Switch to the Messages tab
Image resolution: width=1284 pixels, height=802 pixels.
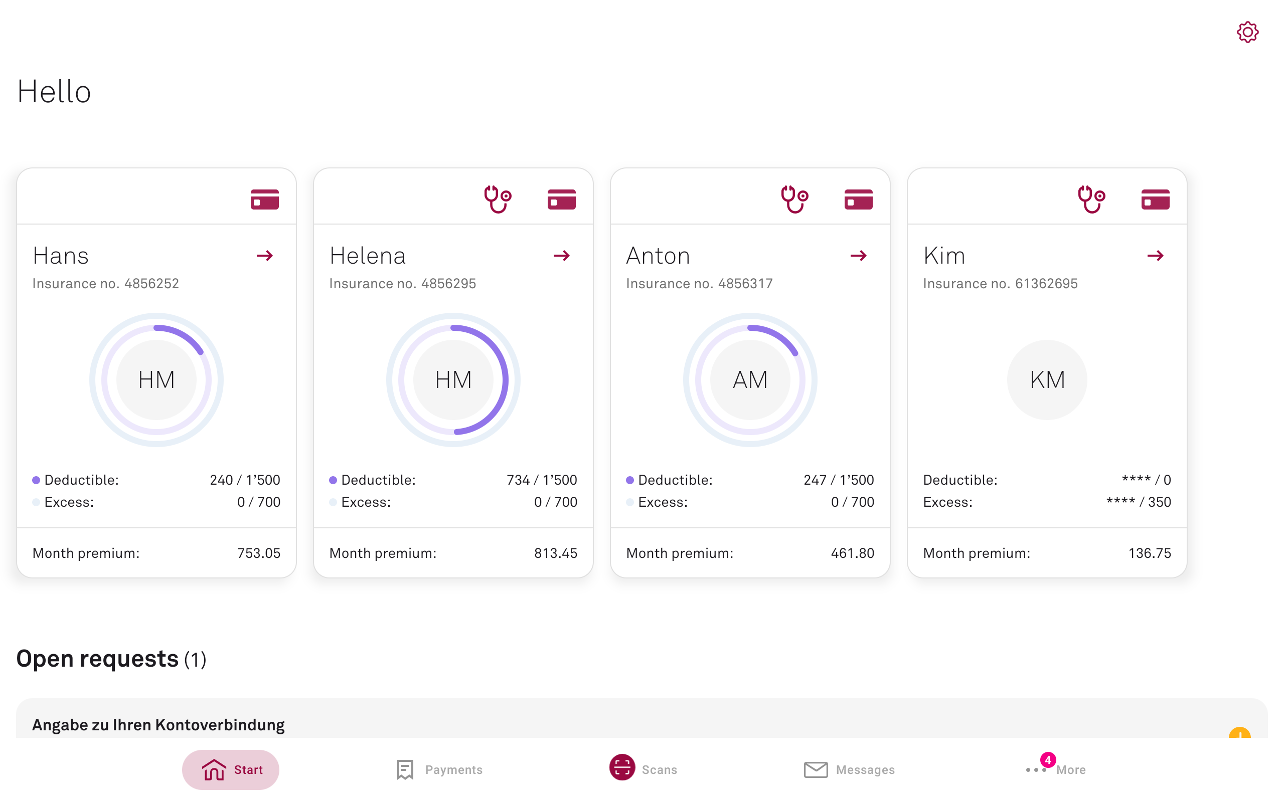tap(849, 769)
